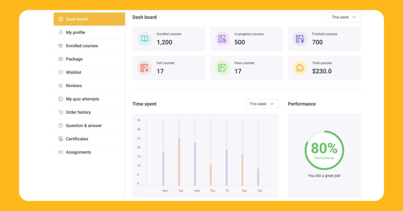Click the Pass courses green check icon
This screenshot has width=403, height=211.
222,68
